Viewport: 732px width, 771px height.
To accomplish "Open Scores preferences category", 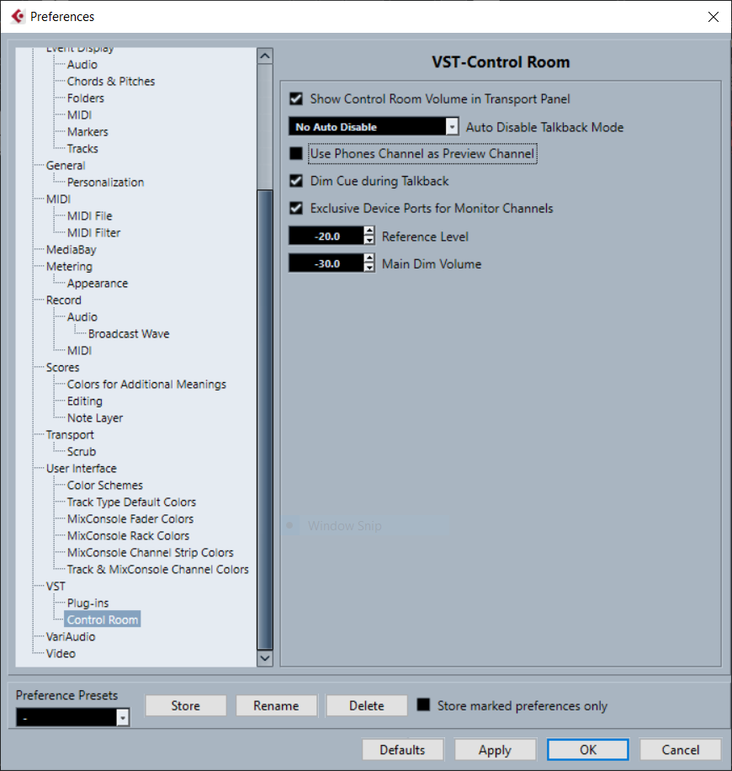I will click(62, 367).
